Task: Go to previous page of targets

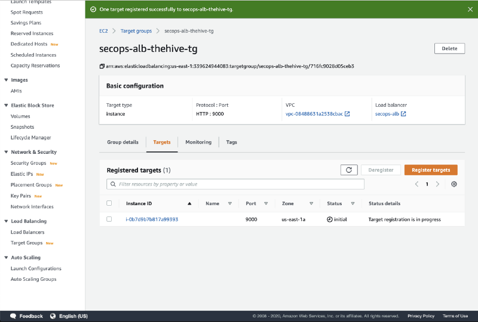Action: [x=416, y=184]
